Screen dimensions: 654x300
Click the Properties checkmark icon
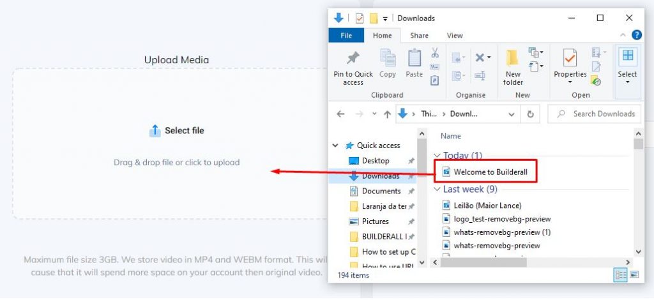(x=570, y=58)
